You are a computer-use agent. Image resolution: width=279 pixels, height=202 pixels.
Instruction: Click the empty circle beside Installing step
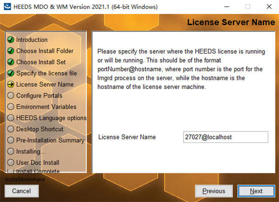coord(10,151)
